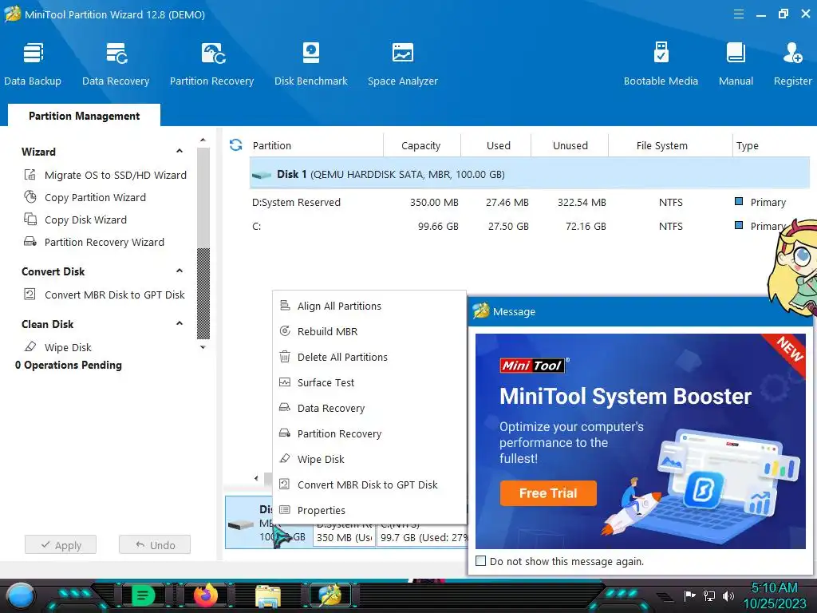The width and height of the screenshot is (817, 613).
Task: Choose Align All Partitions from the context menu
Action: pyautogui.click(x=369, y=306)
